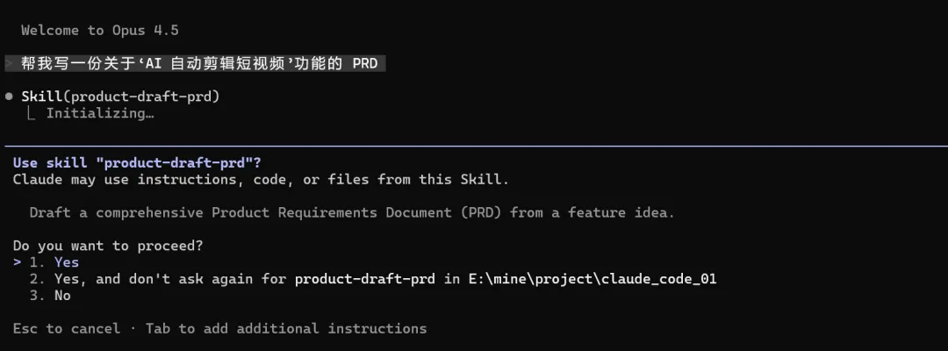The image size is (948, 351).
Task: Click the skill description starting "Draft a comprehensive"
Action: [351, 212]
